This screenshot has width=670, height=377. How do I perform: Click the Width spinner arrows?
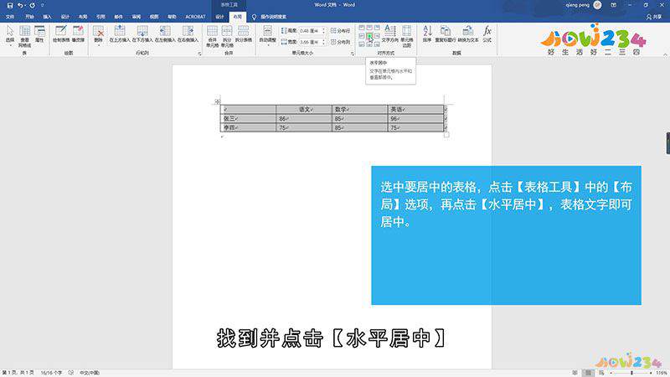coord(323,42)
